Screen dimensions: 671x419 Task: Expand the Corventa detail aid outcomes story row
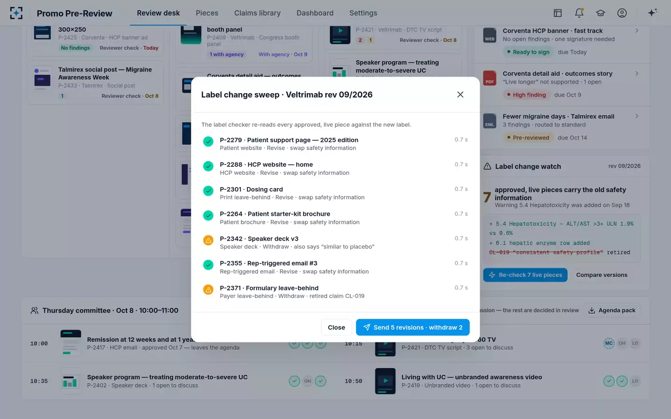click(x=637, y=74)
